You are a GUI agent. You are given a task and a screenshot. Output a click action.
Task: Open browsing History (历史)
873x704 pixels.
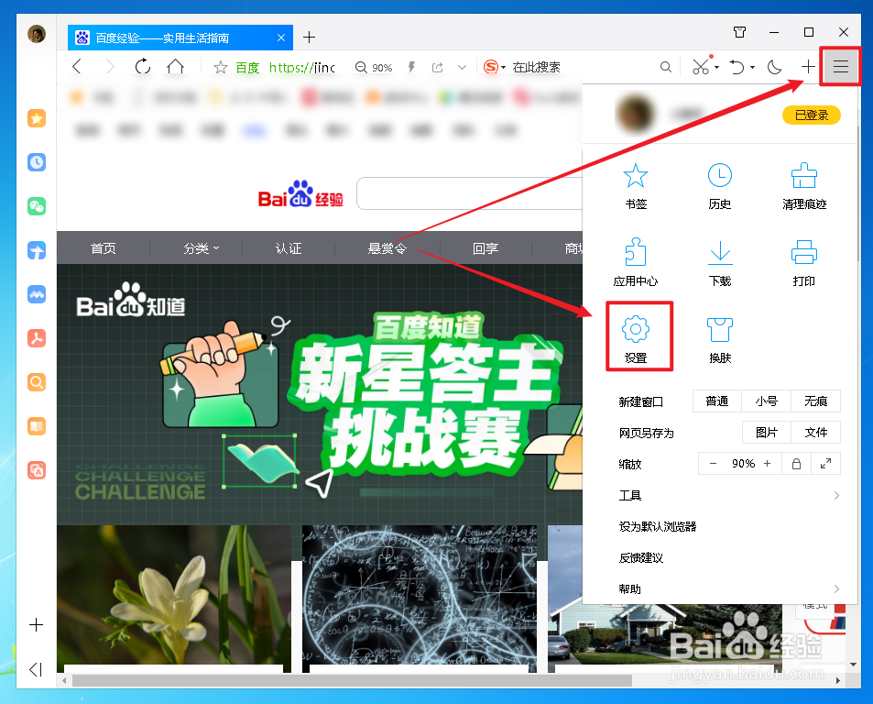click(x=719, y=185)
